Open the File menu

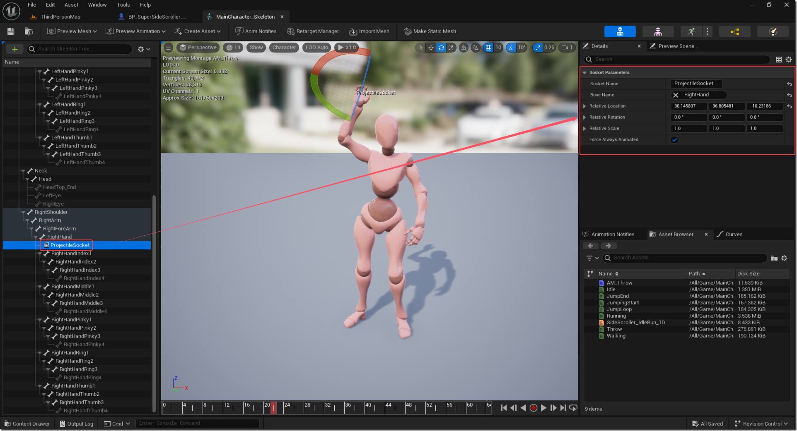coord(32,5)
